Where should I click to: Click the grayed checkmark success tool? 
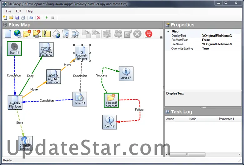pyautogui.click(x=128, y=33)
